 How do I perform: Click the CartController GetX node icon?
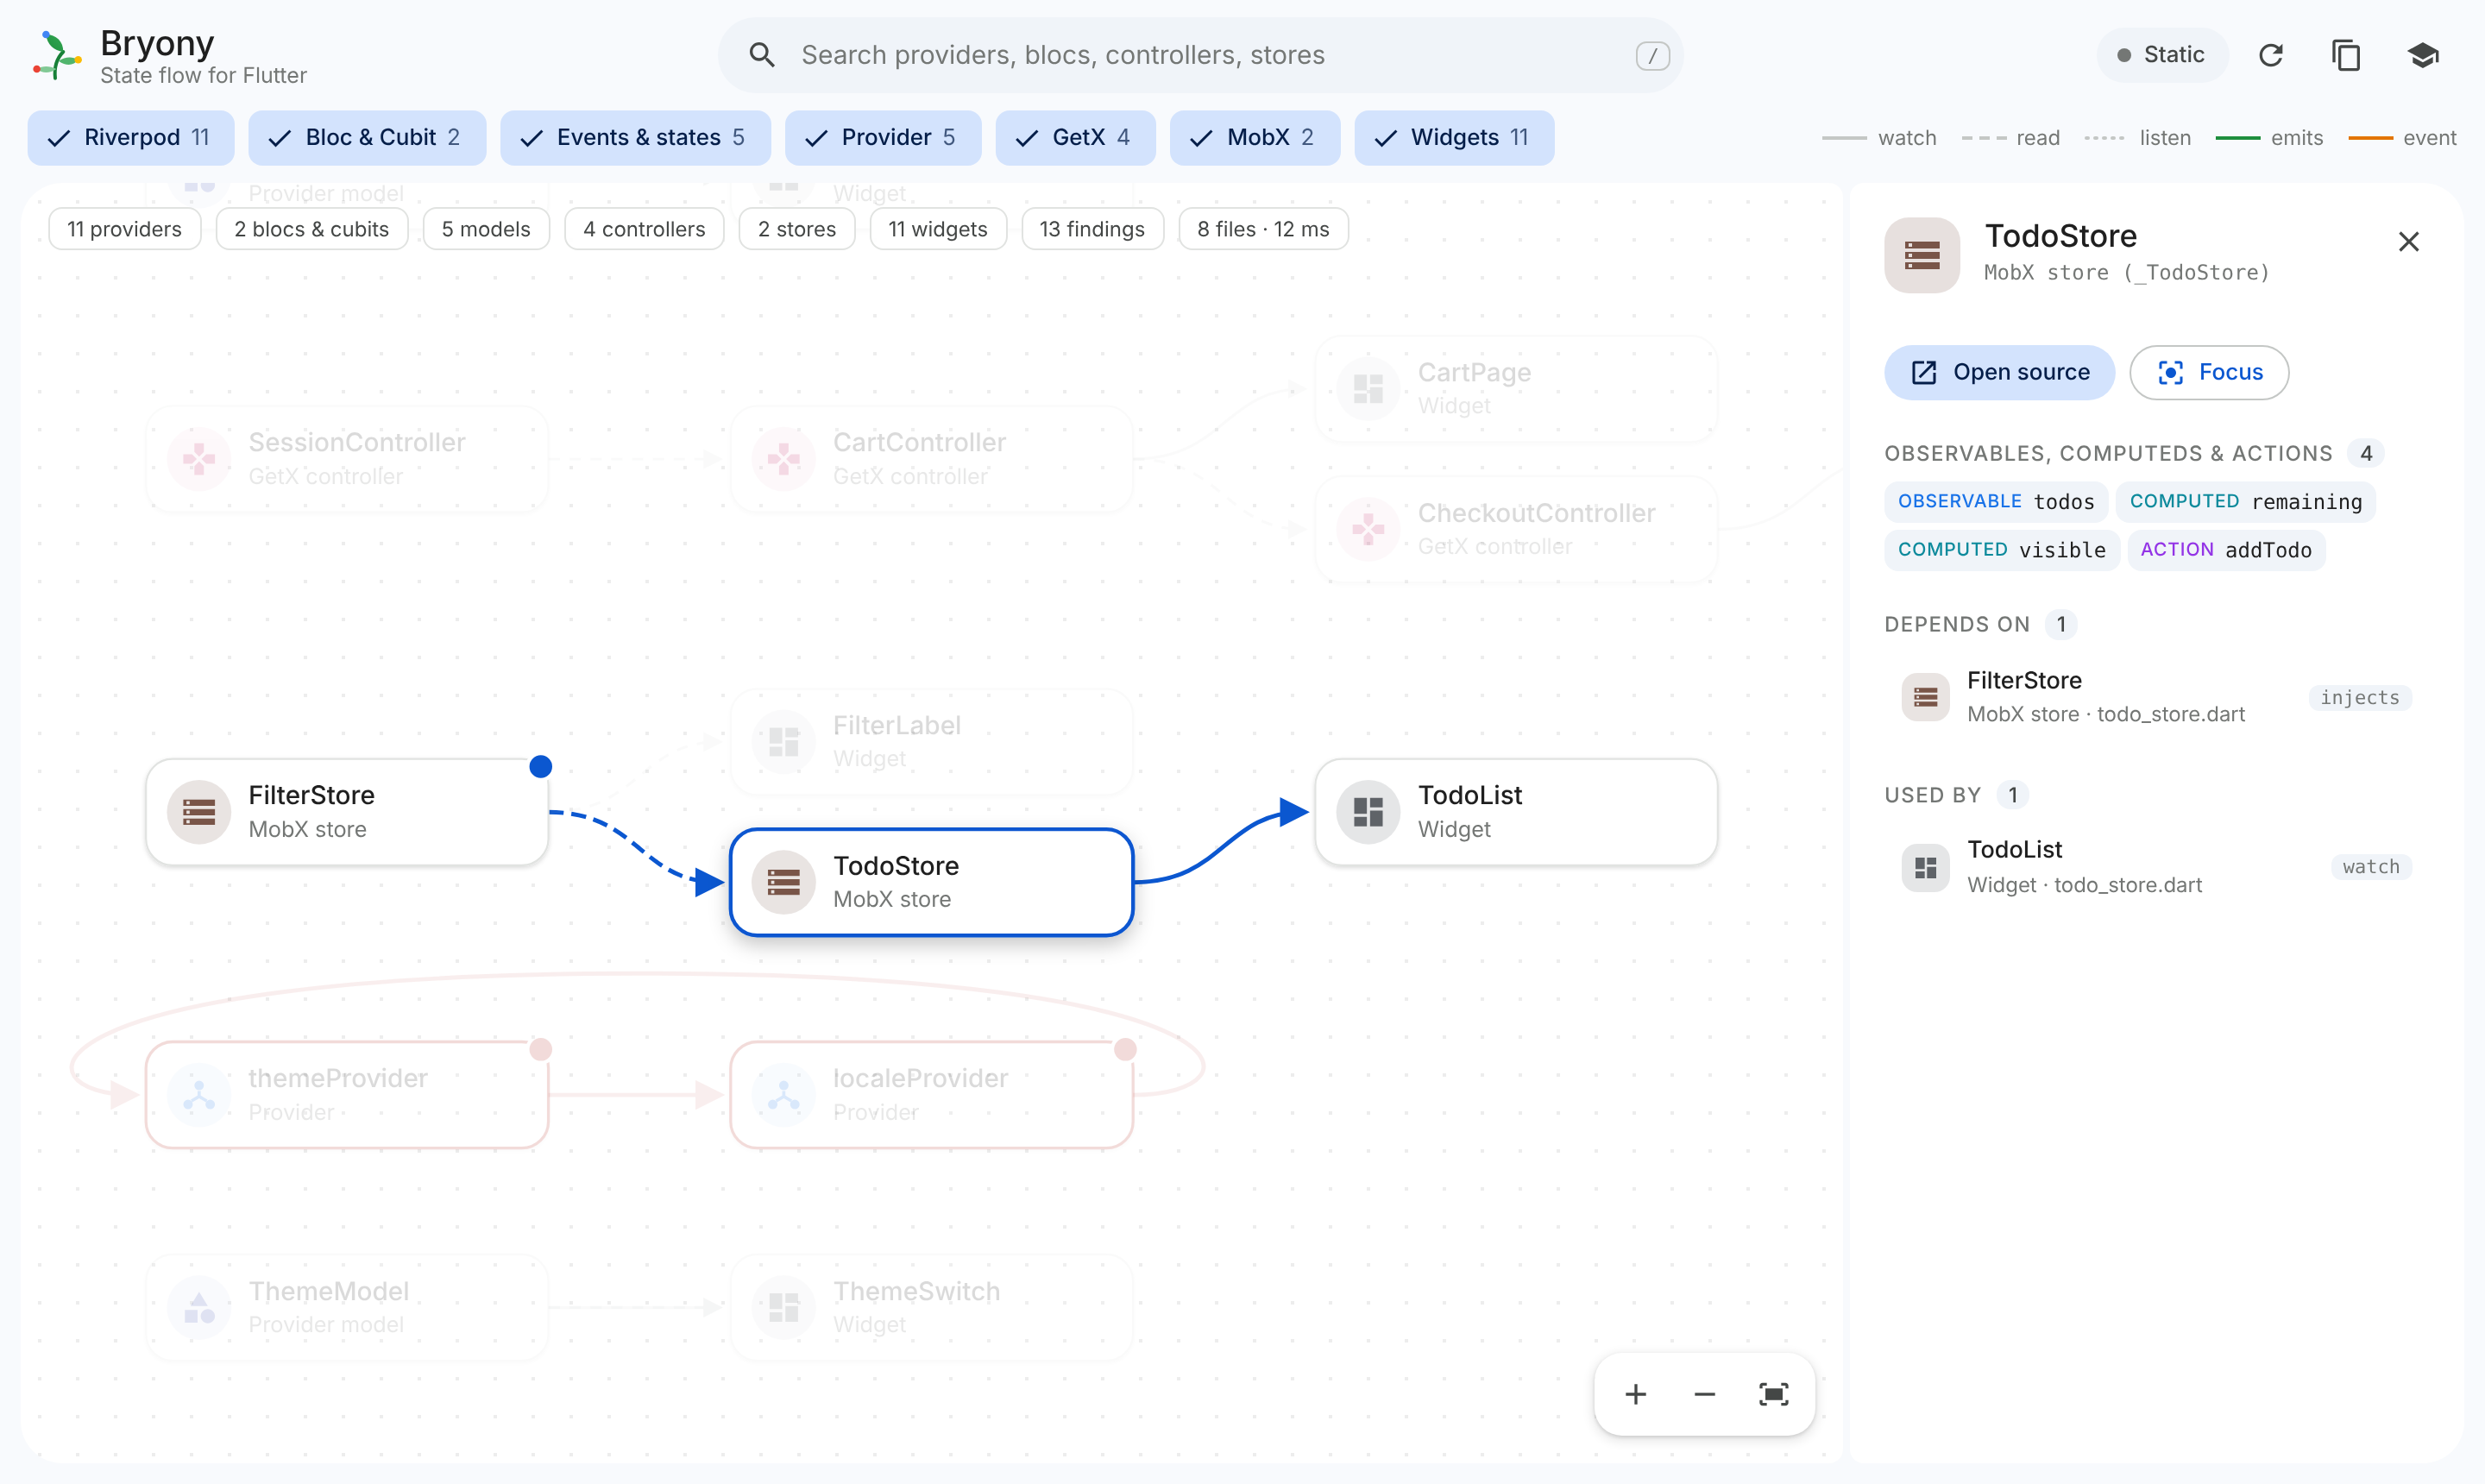(x=784, y=459)
